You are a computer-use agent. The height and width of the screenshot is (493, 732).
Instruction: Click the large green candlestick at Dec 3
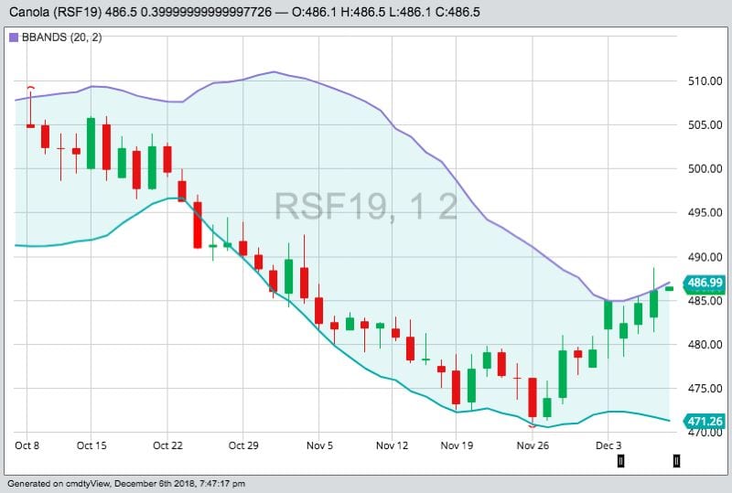click(x=608, y=316)
